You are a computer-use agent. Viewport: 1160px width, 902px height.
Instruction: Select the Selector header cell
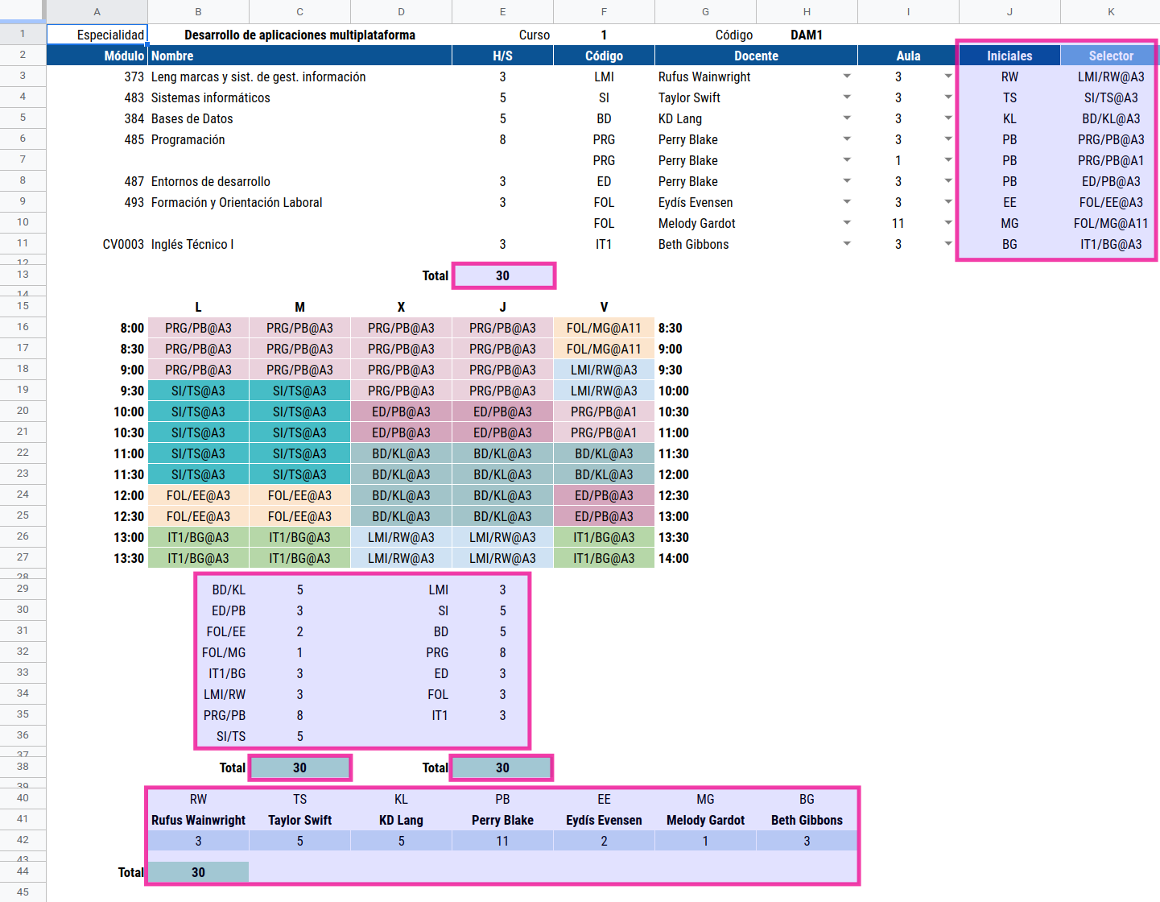click(1111, 56)
